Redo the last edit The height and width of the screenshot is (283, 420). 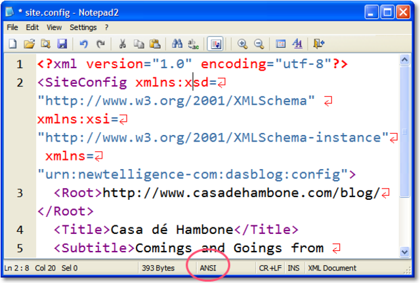click(x=100, y=43)
